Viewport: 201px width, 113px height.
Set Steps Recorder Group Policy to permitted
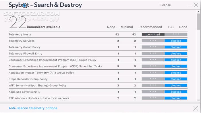pyautogui.click(x=153, y=79)
